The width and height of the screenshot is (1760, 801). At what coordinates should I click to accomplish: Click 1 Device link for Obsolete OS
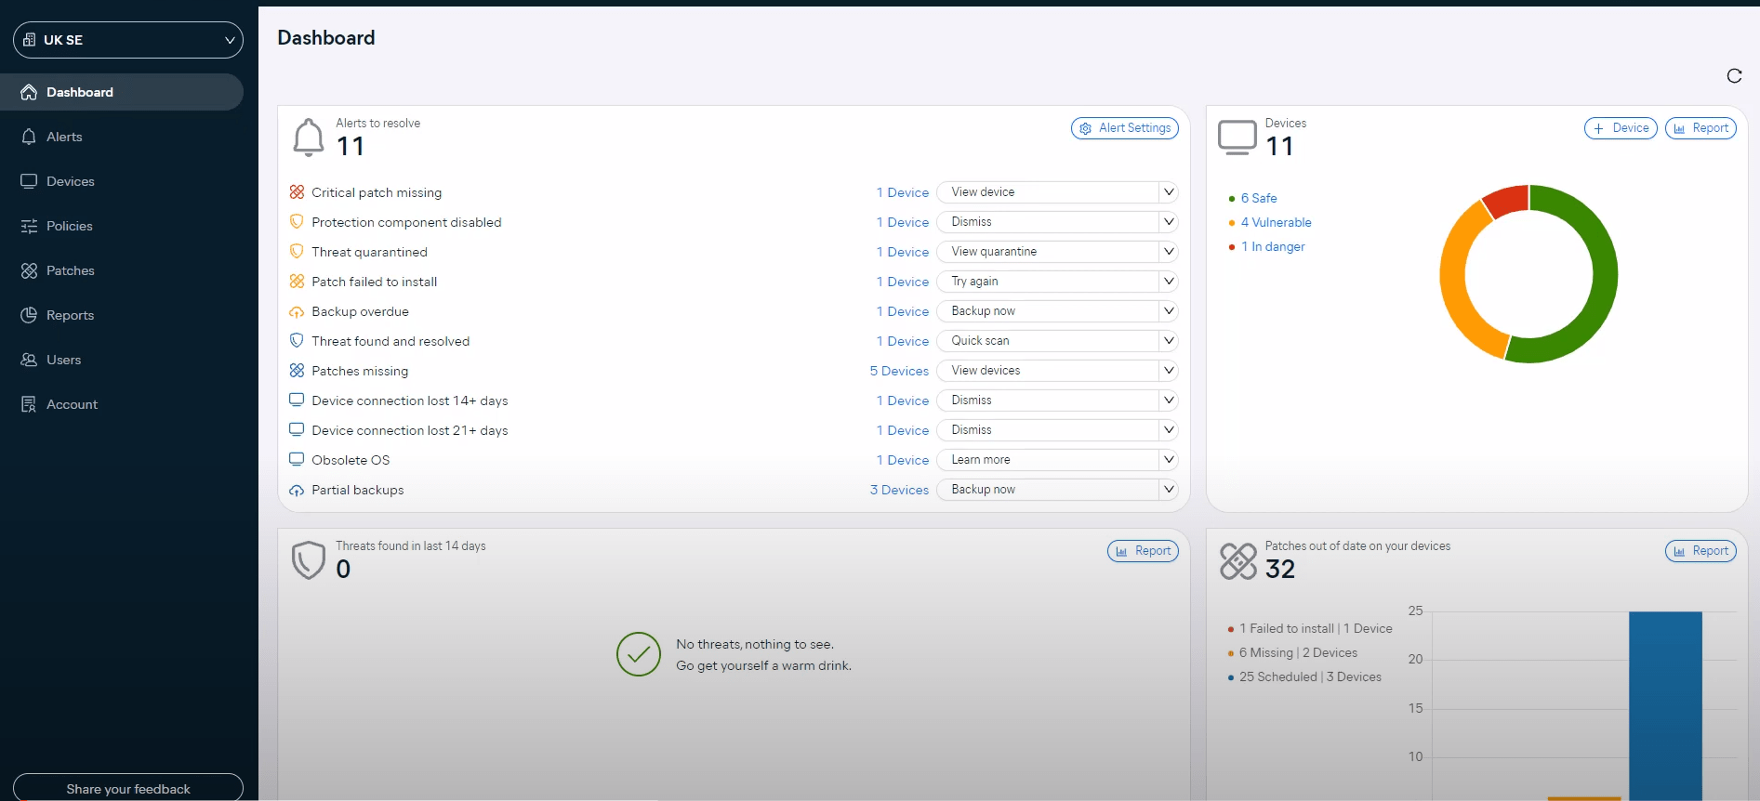(x=903, y=460)
